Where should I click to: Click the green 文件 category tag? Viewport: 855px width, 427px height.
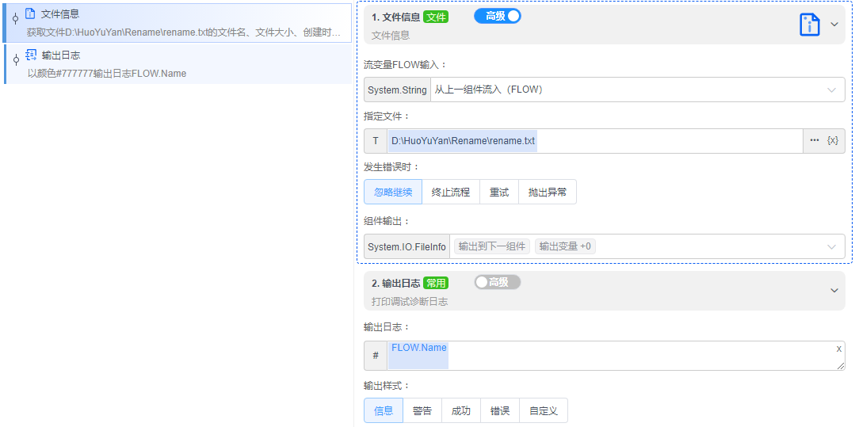pos(436,17)
